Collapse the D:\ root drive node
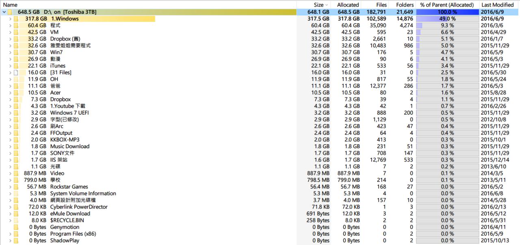This screenshot has width=520, height=245. (4, 12)
